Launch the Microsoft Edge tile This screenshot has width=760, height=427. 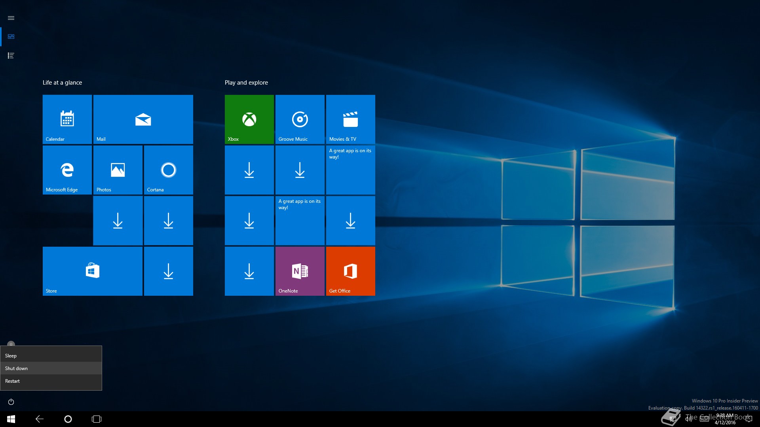[x=67, y=170]
